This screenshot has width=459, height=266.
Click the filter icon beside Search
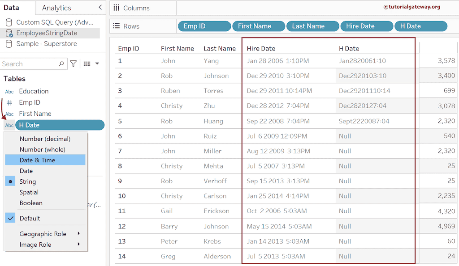click(x=74, y=64)
